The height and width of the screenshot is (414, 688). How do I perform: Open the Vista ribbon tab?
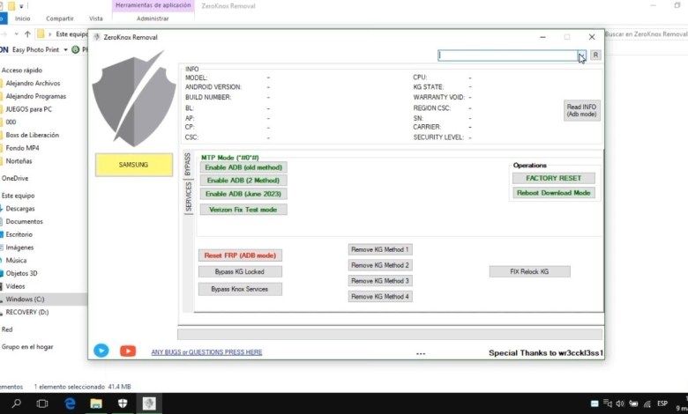95,18
